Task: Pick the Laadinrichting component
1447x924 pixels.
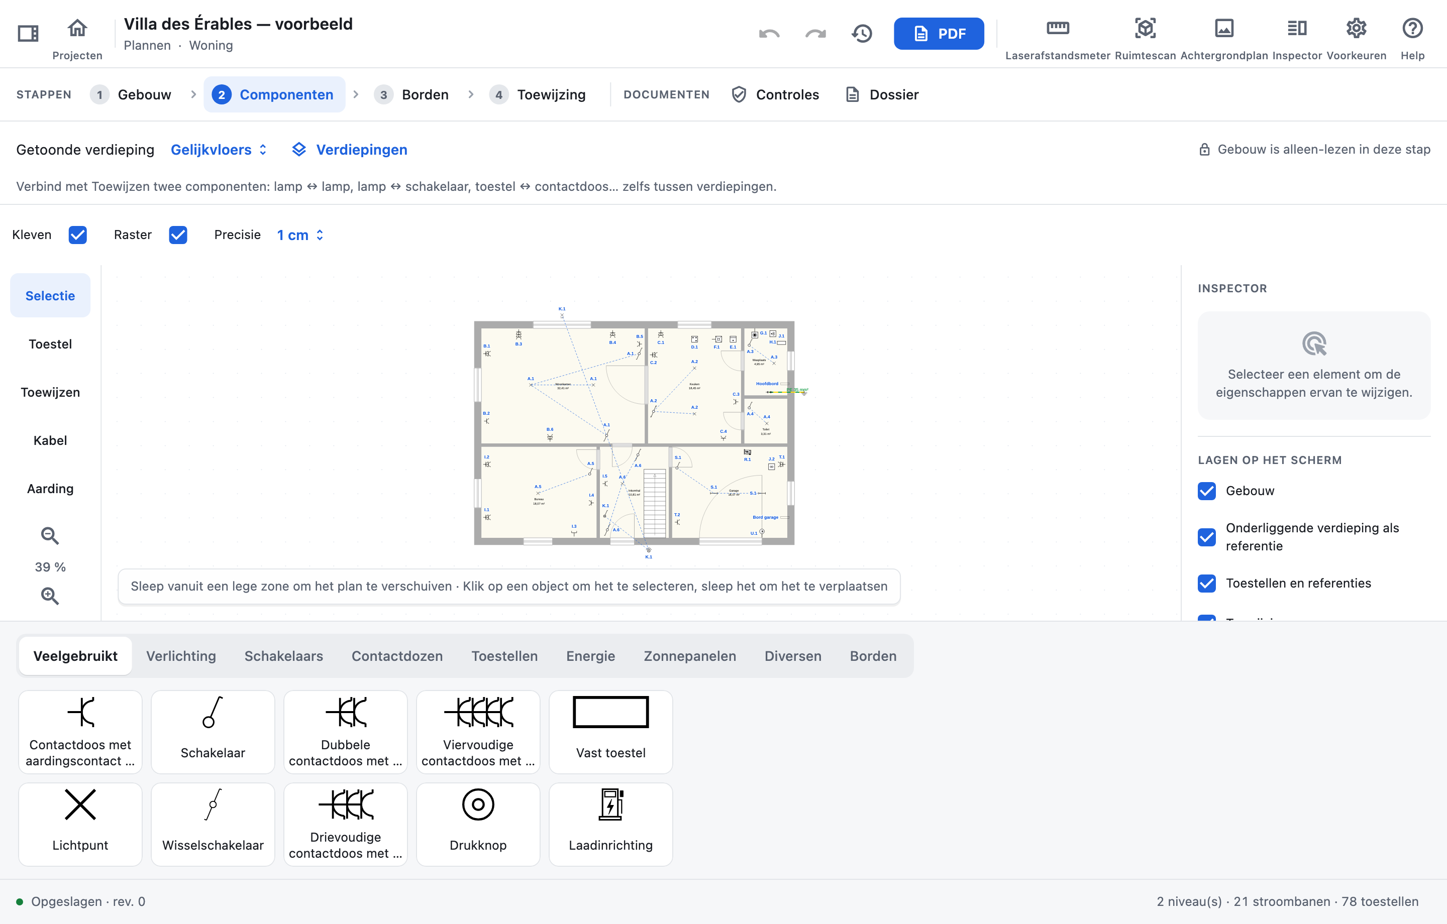Action: pos(610,824)
